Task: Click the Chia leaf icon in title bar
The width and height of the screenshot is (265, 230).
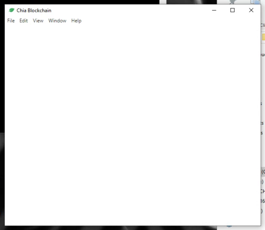Action: tap(11, 10)
